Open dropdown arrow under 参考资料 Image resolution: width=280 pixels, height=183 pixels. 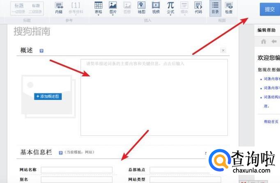76,15
